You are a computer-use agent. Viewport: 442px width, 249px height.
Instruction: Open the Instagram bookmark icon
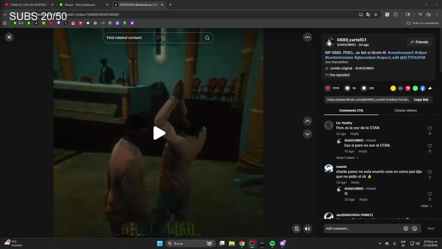click(x=73, y=23)
